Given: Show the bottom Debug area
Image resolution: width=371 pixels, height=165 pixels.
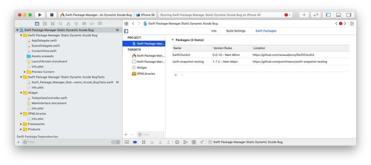Looking at the screenshot, I should coord(338,15).
